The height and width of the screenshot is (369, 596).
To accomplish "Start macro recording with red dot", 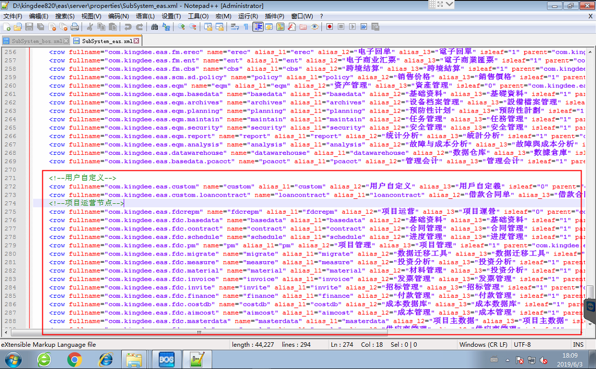I will [330, 27].
